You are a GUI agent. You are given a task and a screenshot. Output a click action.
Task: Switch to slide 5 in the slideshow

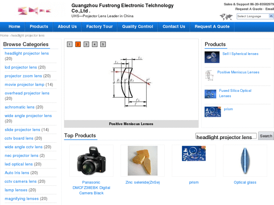[x=103, y=44]
